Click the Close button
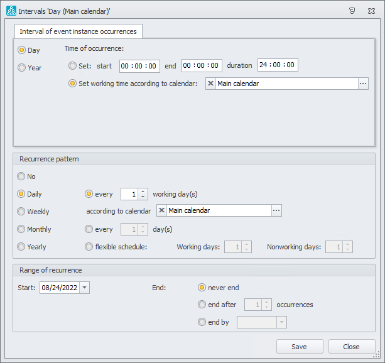 click(x=351, y=347)
